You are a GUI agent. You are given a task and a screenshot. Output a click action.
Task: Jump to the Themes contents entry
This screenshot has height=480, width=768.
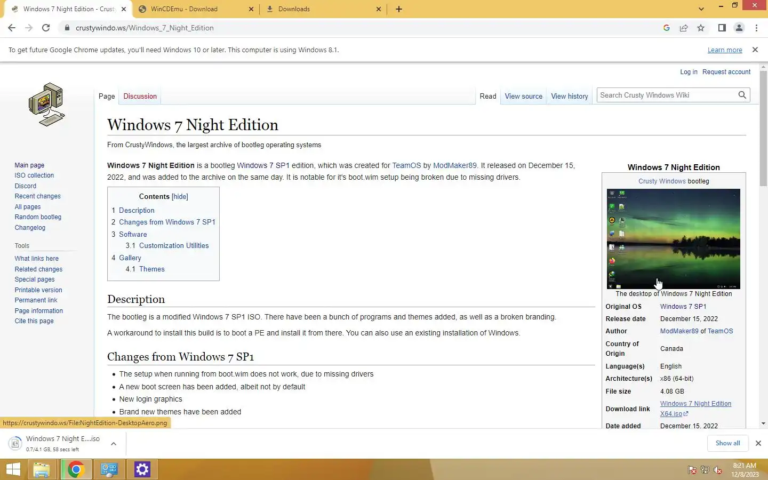(x=152, y=269)
